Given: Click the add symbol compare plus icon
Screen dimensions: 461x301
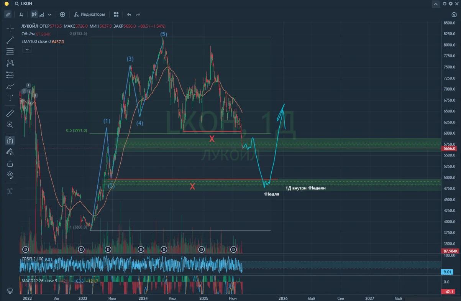Looking at the screenshot, I should click(62, 14).
